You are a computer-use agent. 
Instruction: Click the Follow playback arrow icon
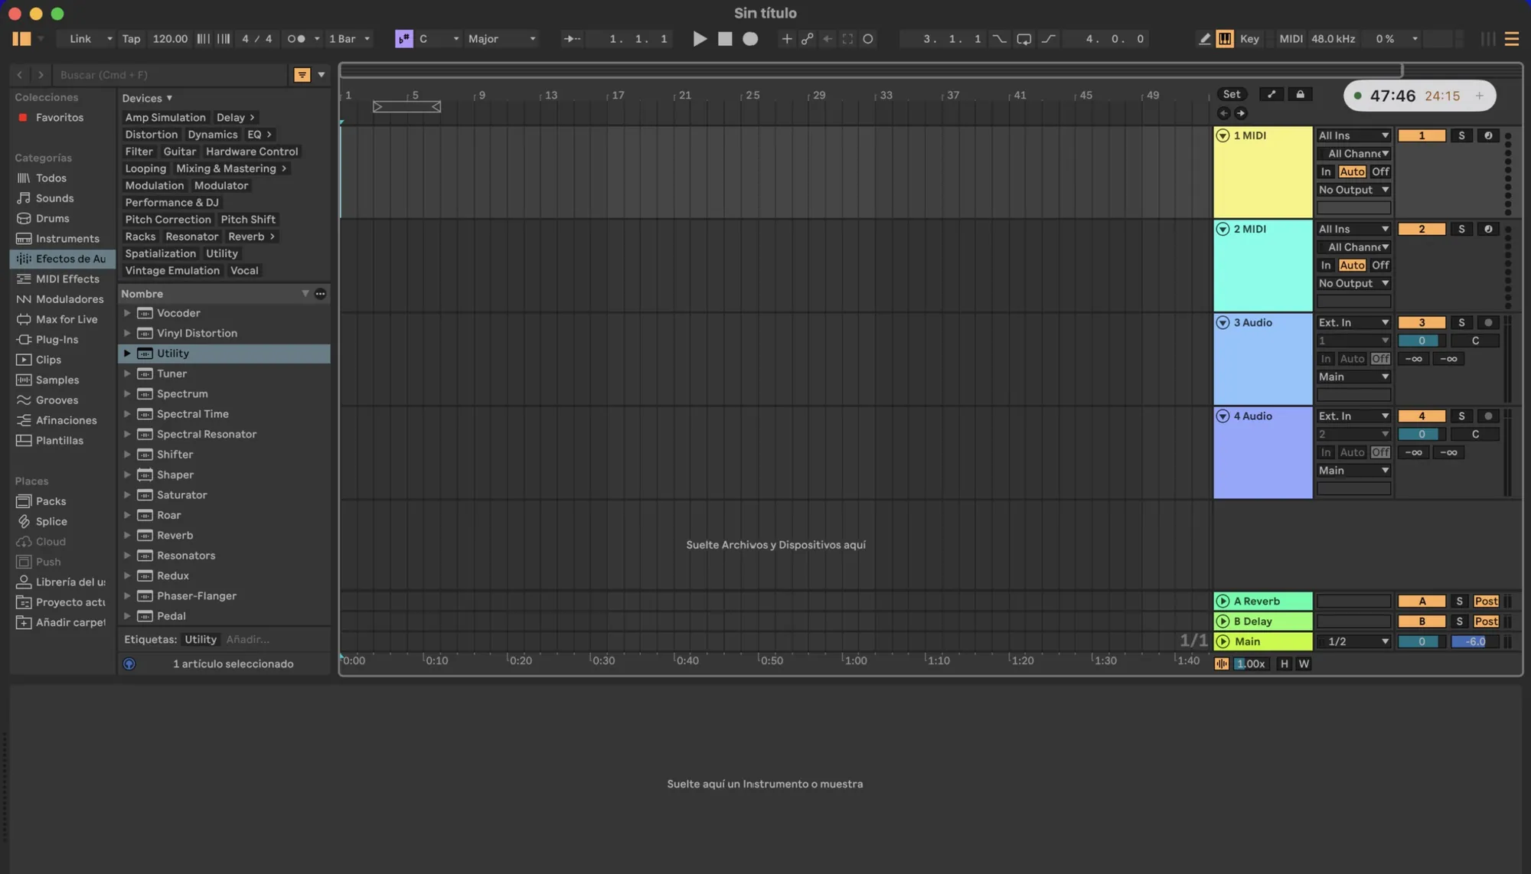572,39
